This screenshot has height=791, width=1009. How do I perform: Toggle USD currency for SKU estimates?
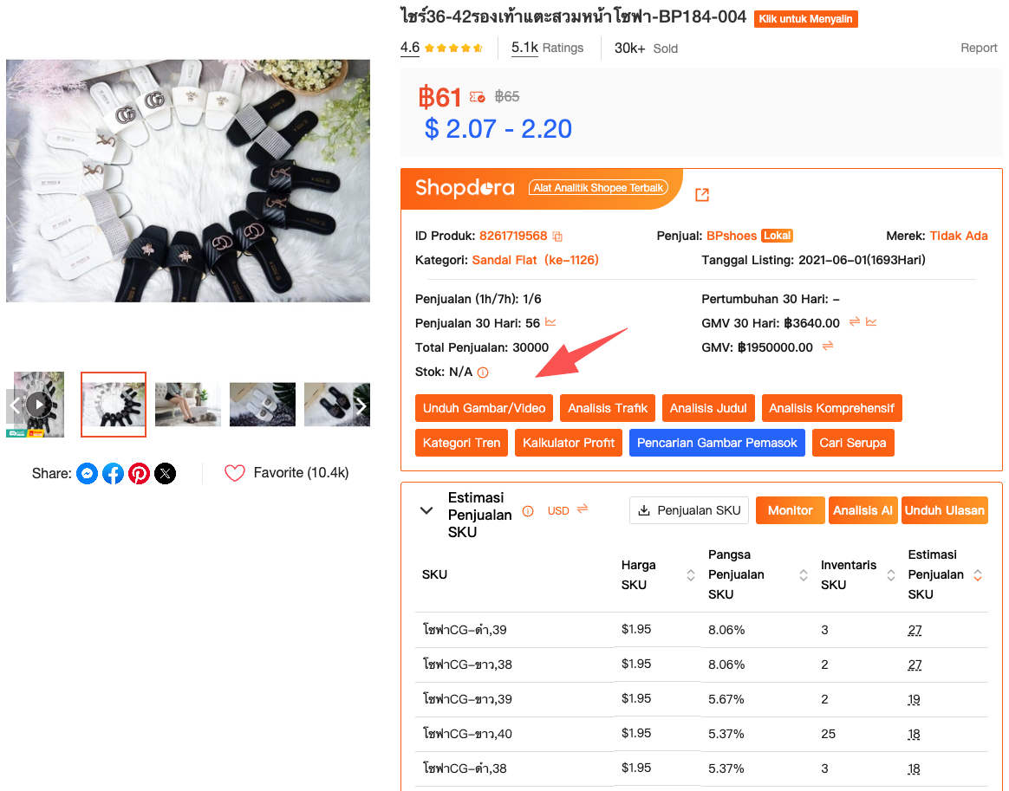tap(582, 509)
